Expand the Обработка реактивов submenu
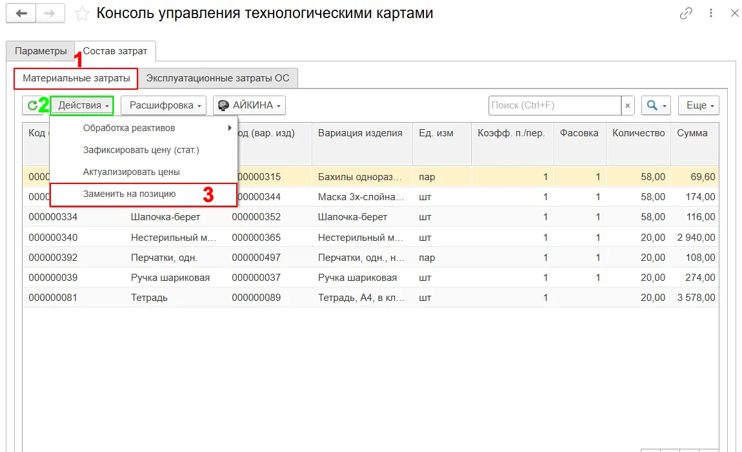742x452 pixels. click(x=143, y=128)
